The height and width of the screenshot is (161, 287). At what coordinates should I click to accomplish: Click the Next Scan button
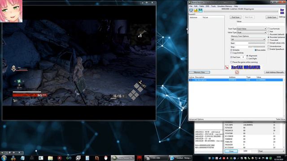click(248, 17)
